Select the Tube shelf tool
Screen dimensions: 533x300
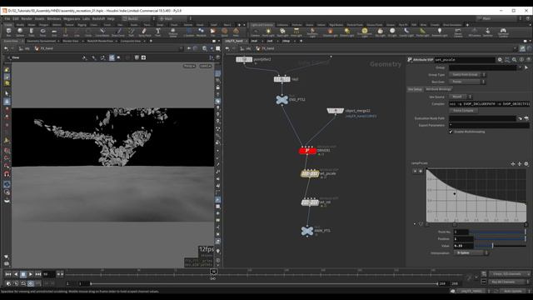(x=32, y=32)
